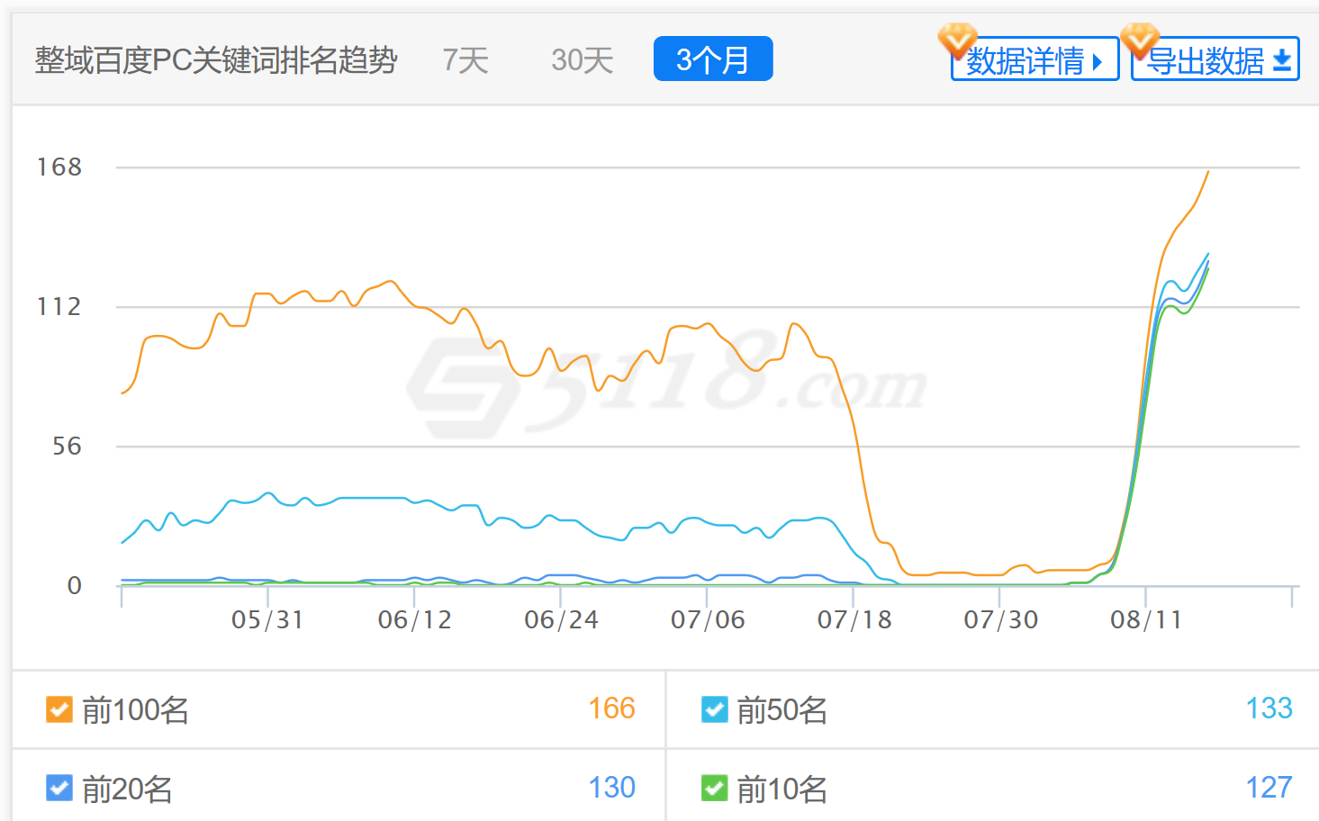Click the 08/11 date axis marker
Screen dimensions: 1319x821
[1145, 619]
